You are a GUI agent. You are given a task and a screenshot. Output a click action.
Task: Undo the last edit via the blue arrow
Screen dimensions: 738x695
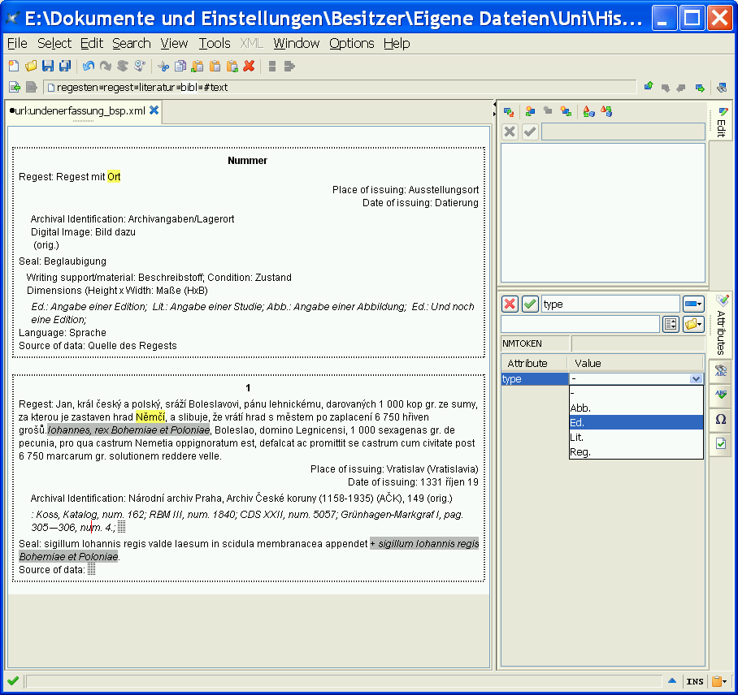coord(89,67)
